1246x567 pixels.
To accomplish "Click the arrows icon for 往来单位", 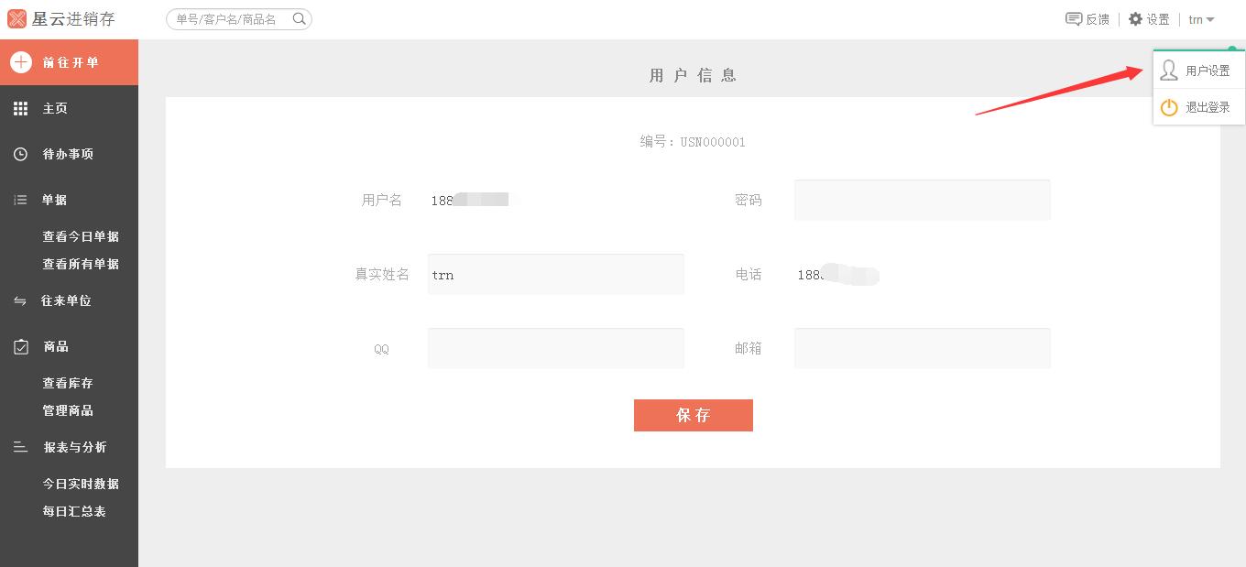I will (20, 300).
